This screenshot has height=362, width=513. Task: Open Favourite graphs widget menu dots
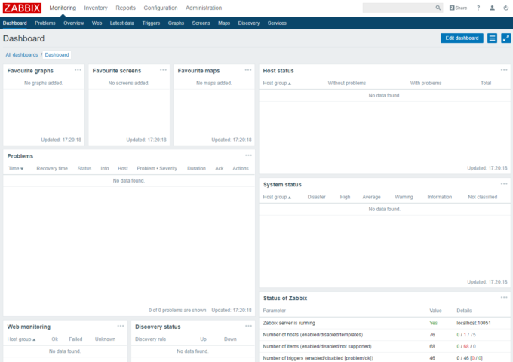(78, 70)
